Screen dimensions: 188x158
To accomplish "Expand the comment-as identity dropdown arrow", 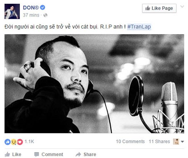I will [x=182, y=142].
